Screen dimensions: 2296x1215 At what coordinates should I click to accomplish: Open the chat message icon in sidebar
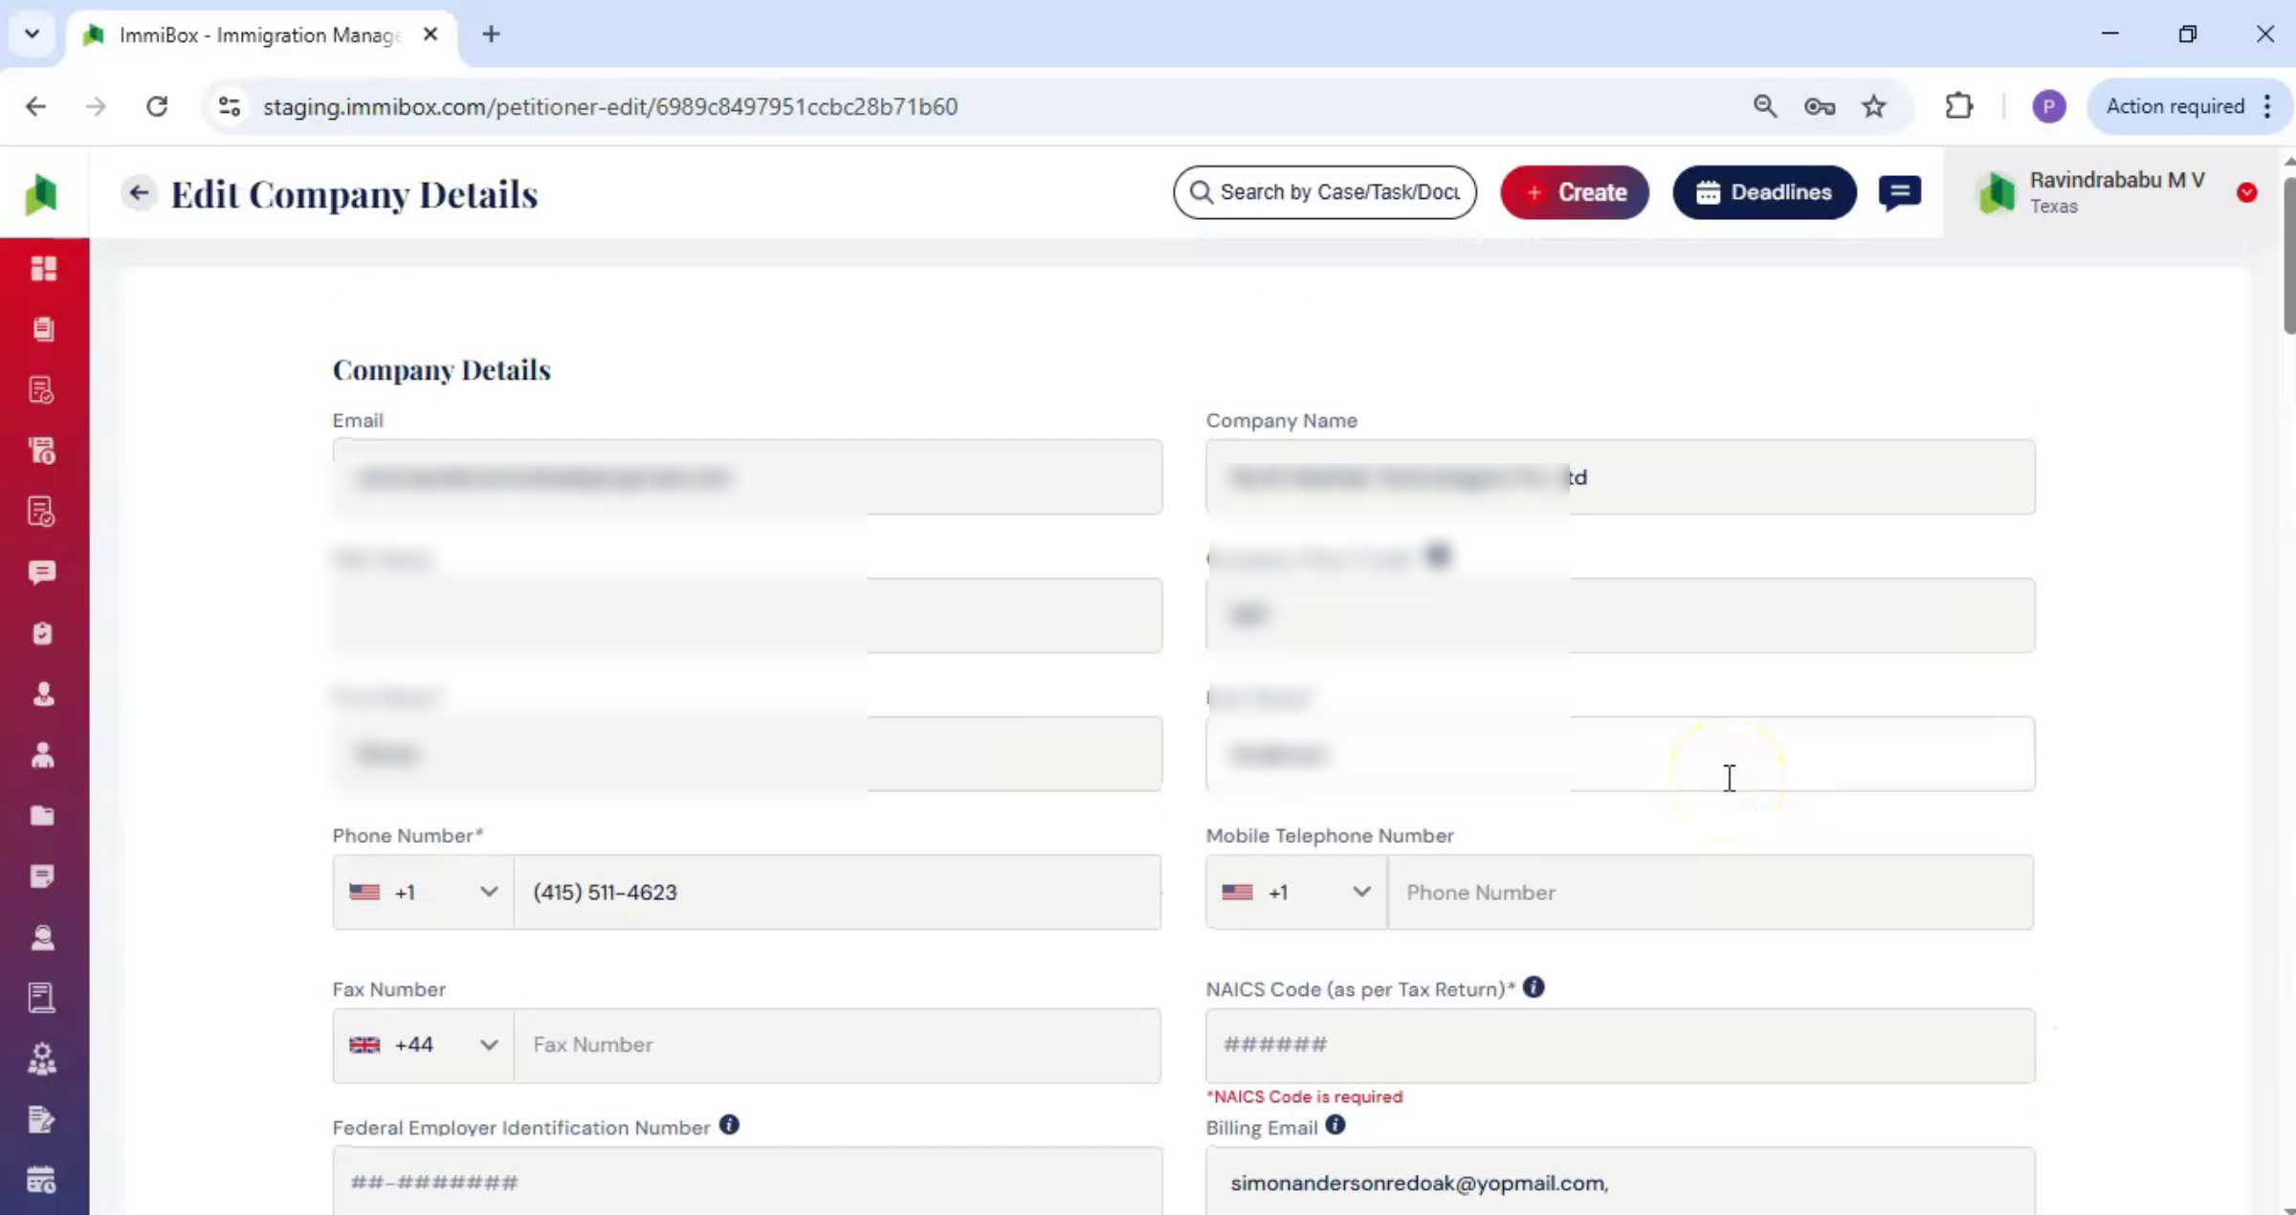pos(43,572)
